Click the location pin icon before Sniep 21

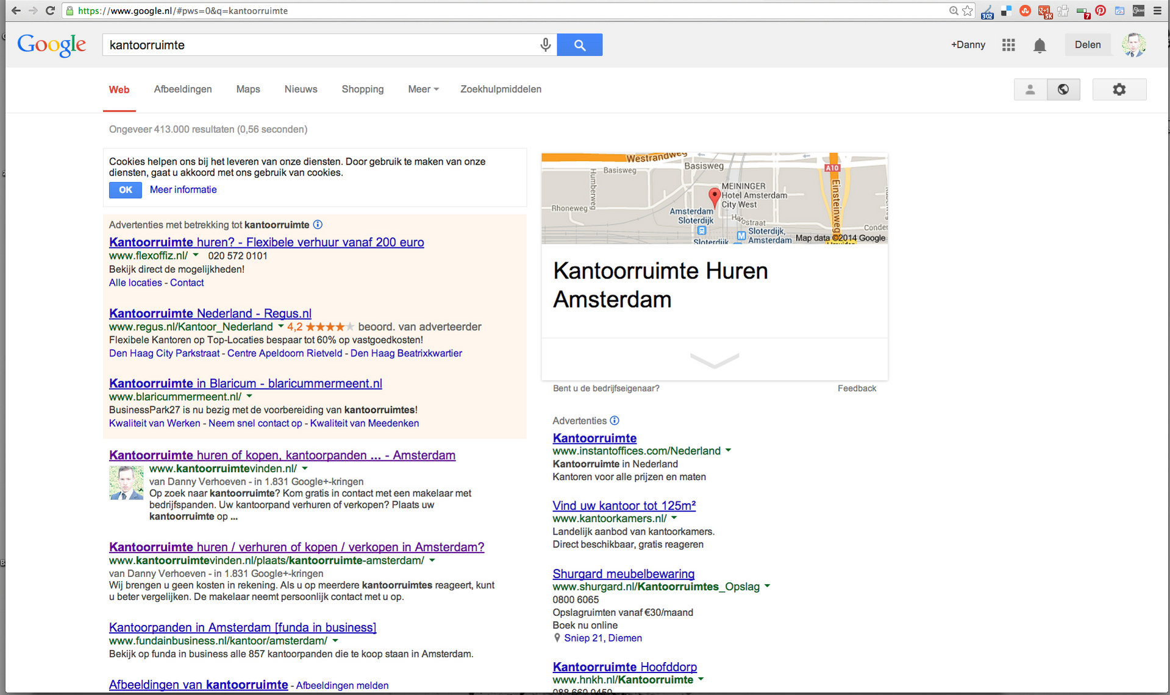point(557,638)
